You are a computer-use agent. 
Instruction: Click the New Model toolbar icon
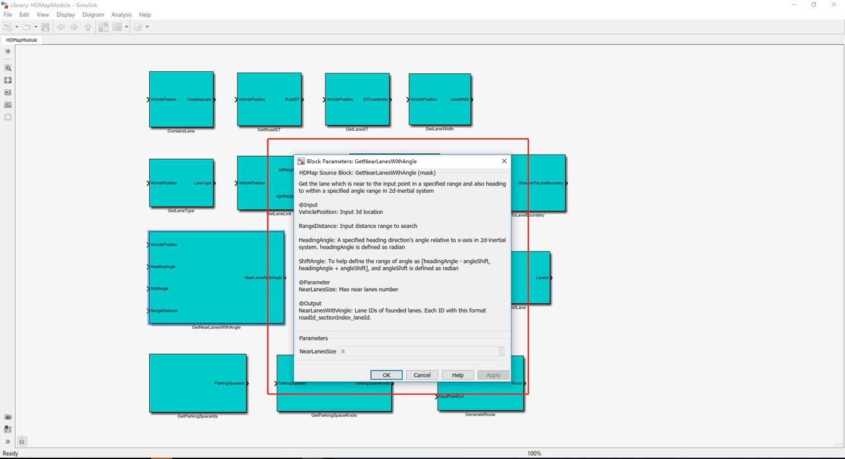click(7, 27)
